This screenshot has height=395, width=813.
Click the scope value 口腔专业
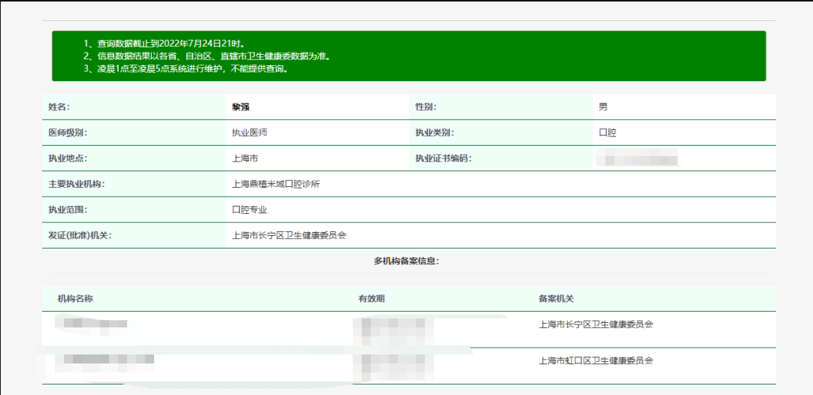pyautogui.click(x=250, y=210)
